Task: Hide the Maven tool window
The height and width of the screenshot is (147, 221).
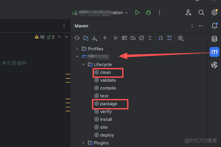Action: point(201,26)
